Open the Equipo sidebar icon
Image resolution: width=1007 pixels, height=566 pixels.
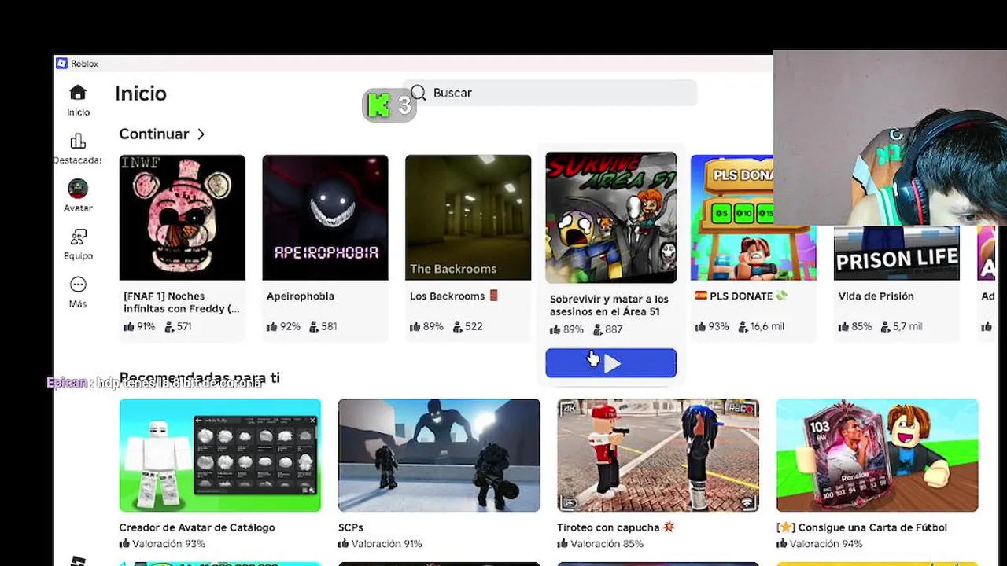tap(78, 237)
